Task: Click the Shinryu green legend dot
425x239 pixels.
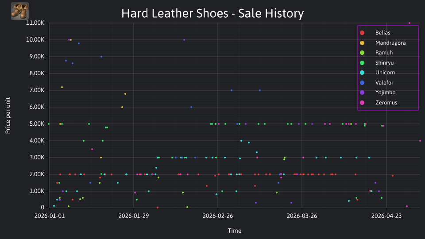Action: point(362,63)
